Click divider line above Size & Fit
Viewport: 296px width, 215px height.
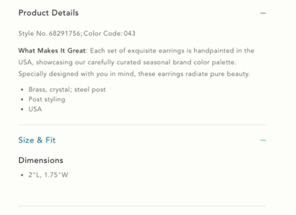point(142,125)
